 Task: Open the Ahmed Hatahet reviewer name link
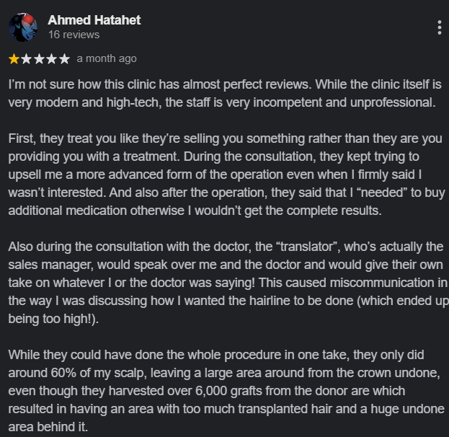pos(94,20)
